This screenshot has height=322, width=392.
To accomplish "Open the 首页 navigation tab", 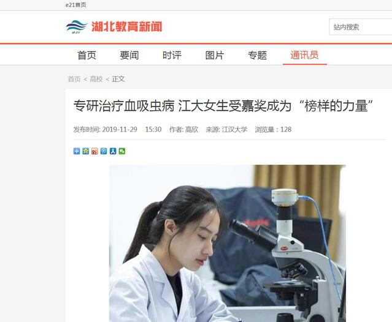I will click(86, 55).
